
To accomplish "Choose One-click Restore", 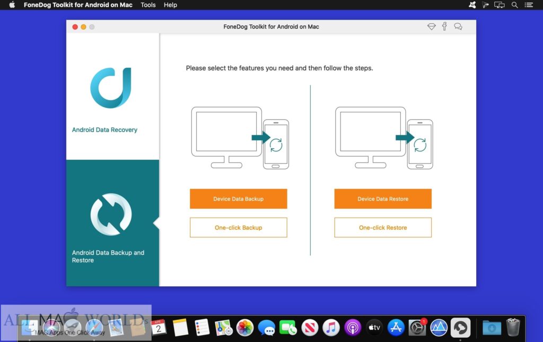I will (x=383, y=228).
